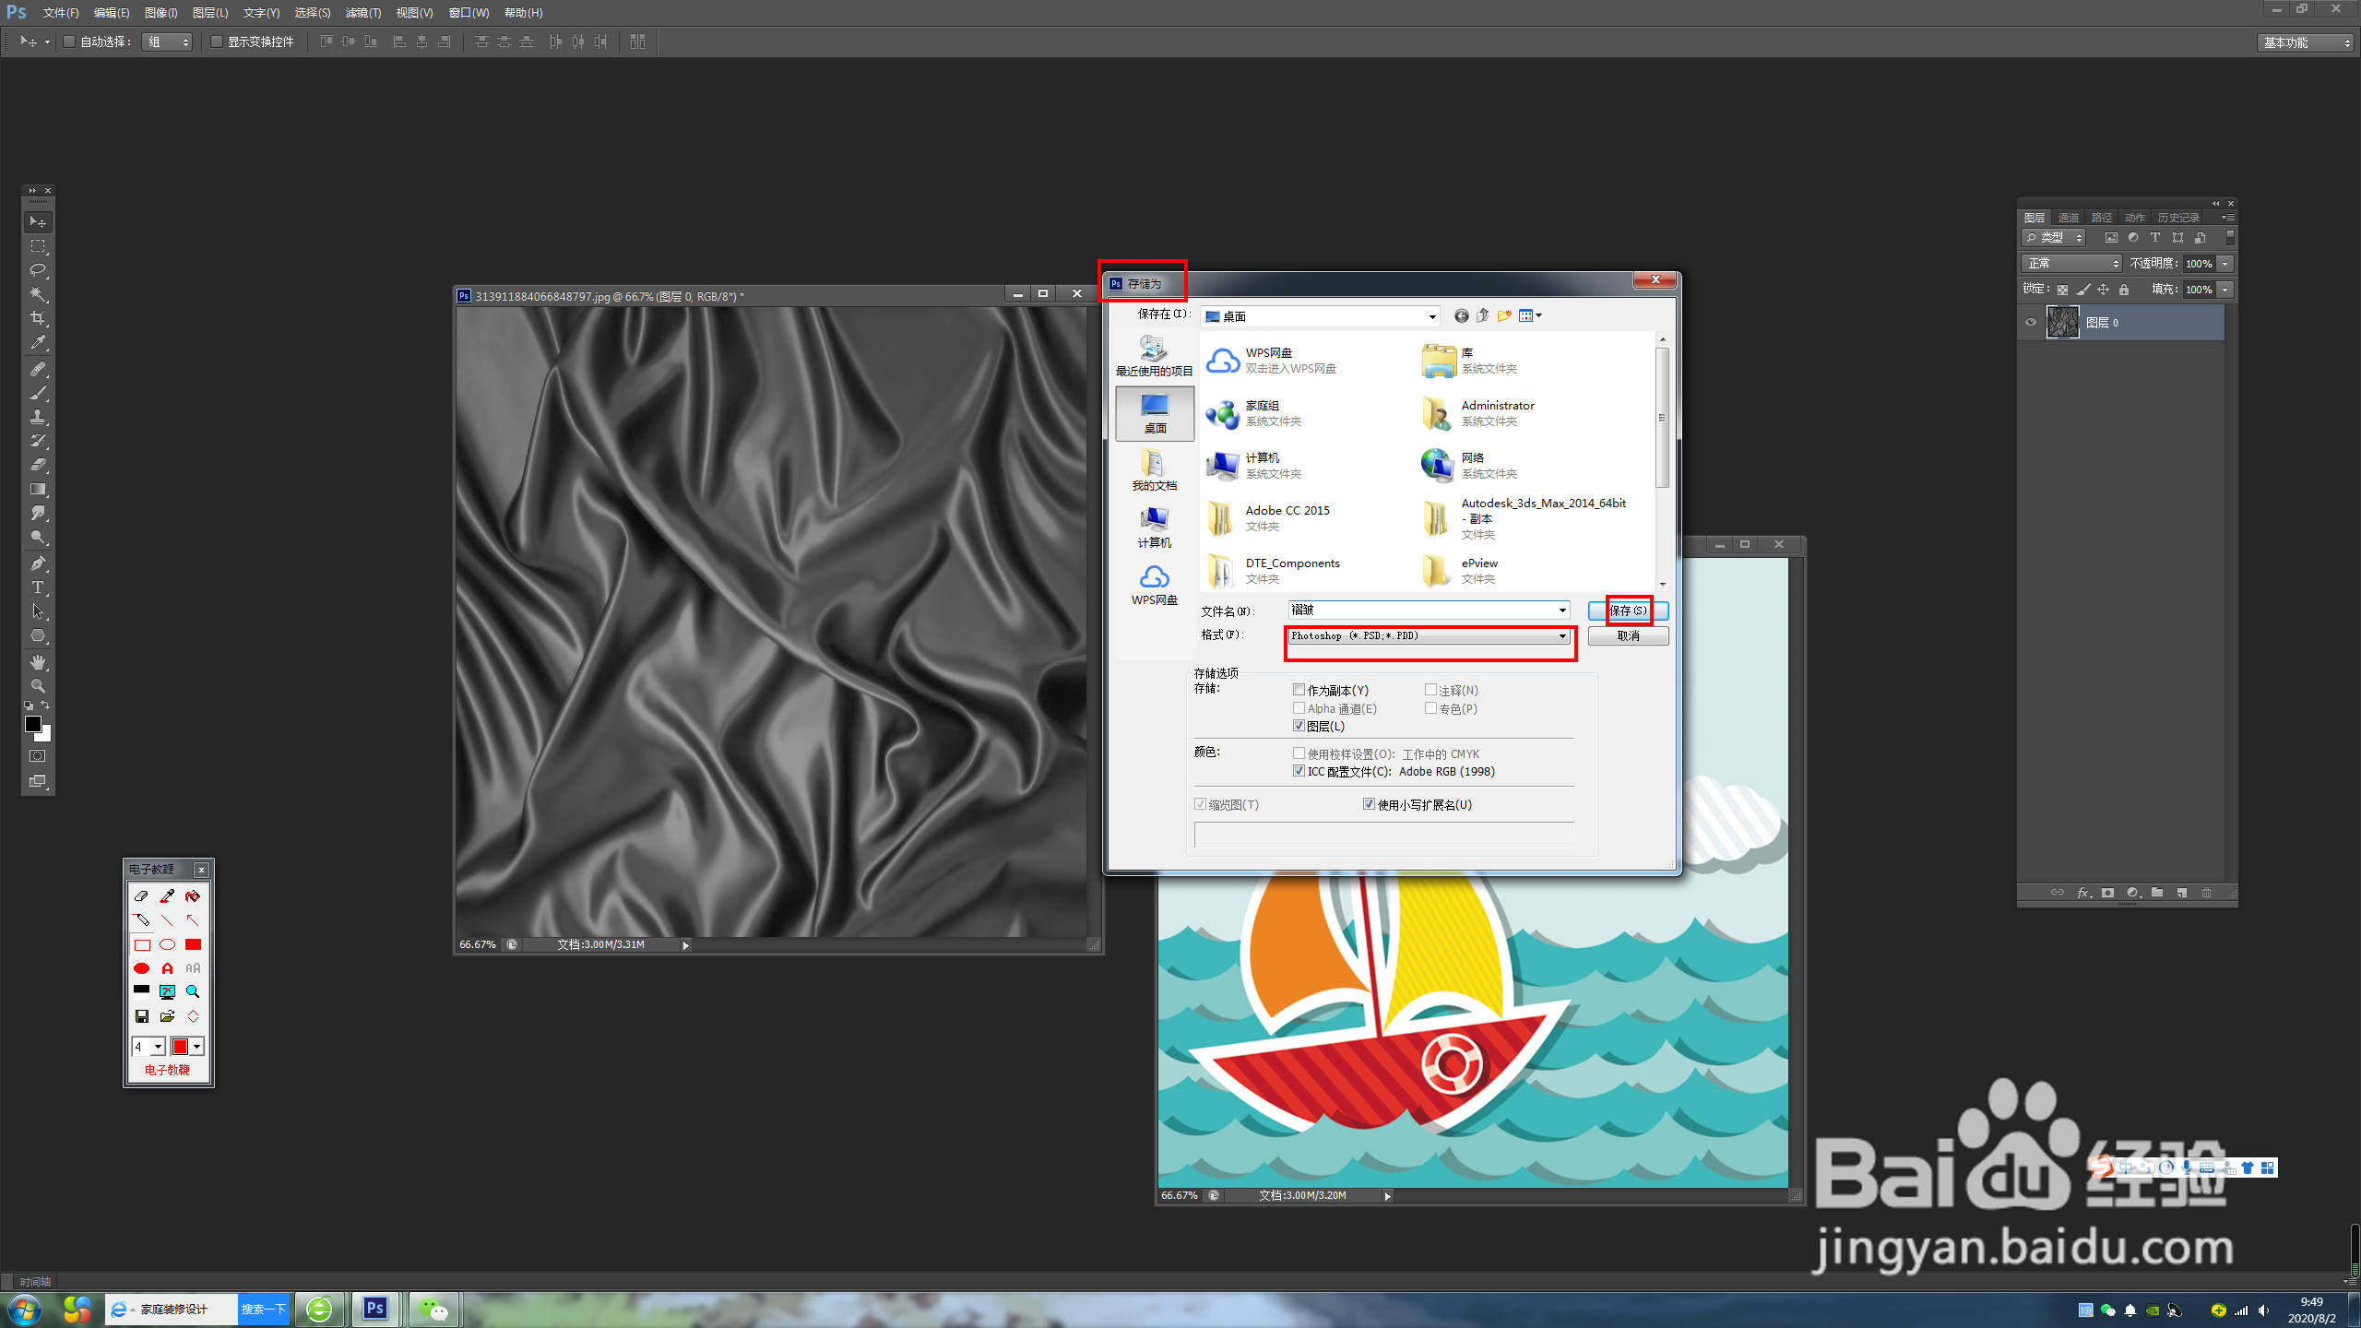Select the Lasso tool
The height and width of the screenshot is (1328, 2361).
38,270
